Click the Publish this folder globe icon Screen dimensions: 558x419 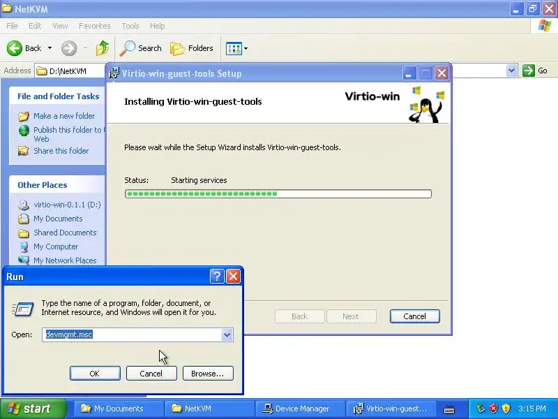click(24, 131)
